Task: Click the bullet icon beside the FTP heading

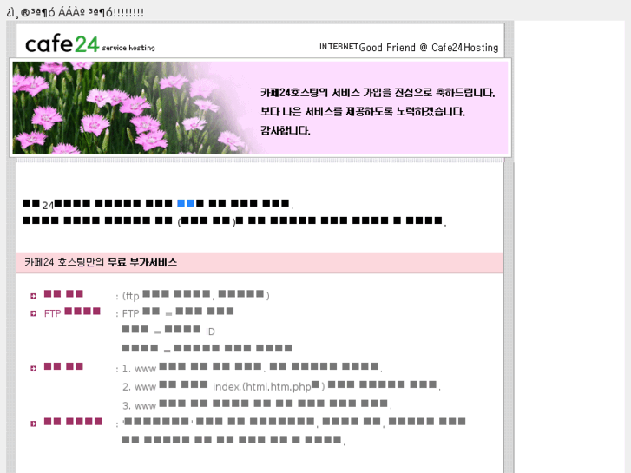Action: pyautogui.click(x=33, y=313)
